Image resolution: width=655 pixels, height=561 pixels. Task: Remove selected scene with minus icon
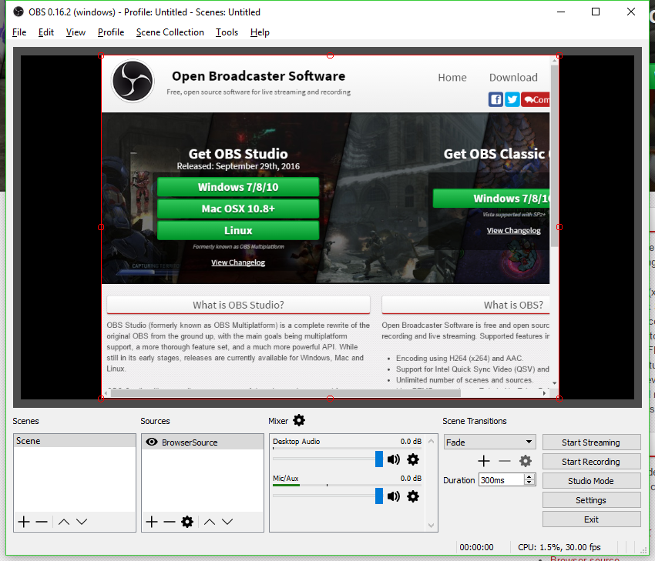(42, 522)
